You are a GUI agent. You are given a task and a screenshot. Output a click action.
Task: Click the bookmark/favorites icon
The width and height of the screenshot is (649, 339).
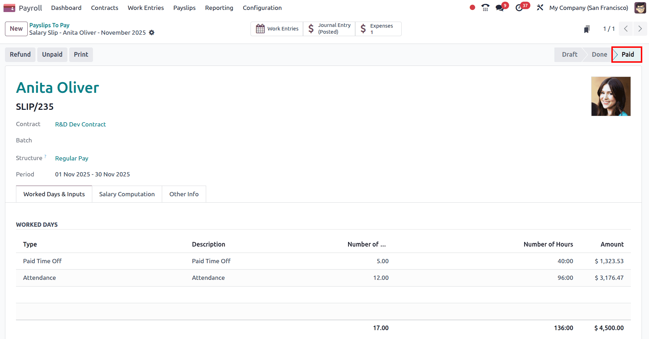tap(586, 29)
